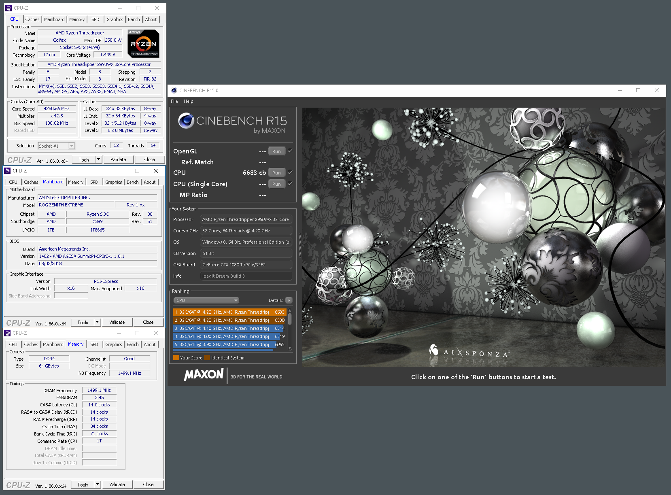Click the GFX Board GeForce GTX 1080 Ti field

tap(246, 265)
